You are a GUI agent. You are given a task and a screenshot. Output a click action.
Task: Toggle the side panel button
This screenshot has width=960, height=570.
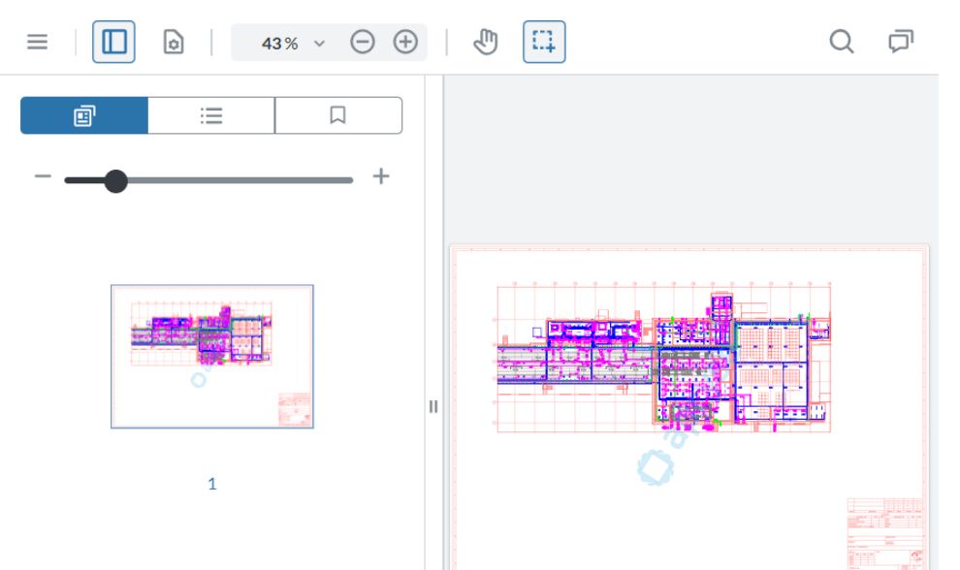(x=113, y=43)
